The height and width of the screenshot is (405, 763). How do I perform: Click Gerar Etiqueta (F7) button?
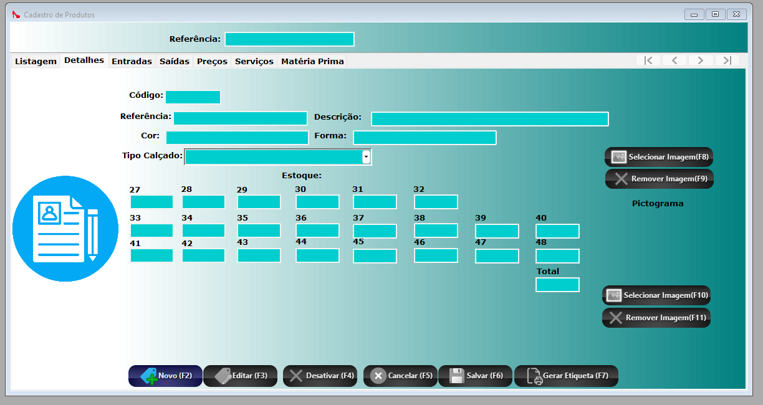click(566, 376)
